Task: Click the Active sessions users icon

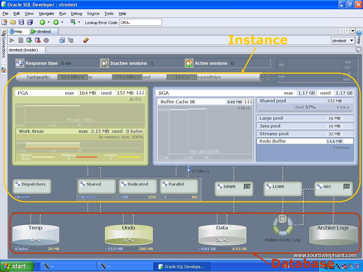Action: tap(189, 63)
